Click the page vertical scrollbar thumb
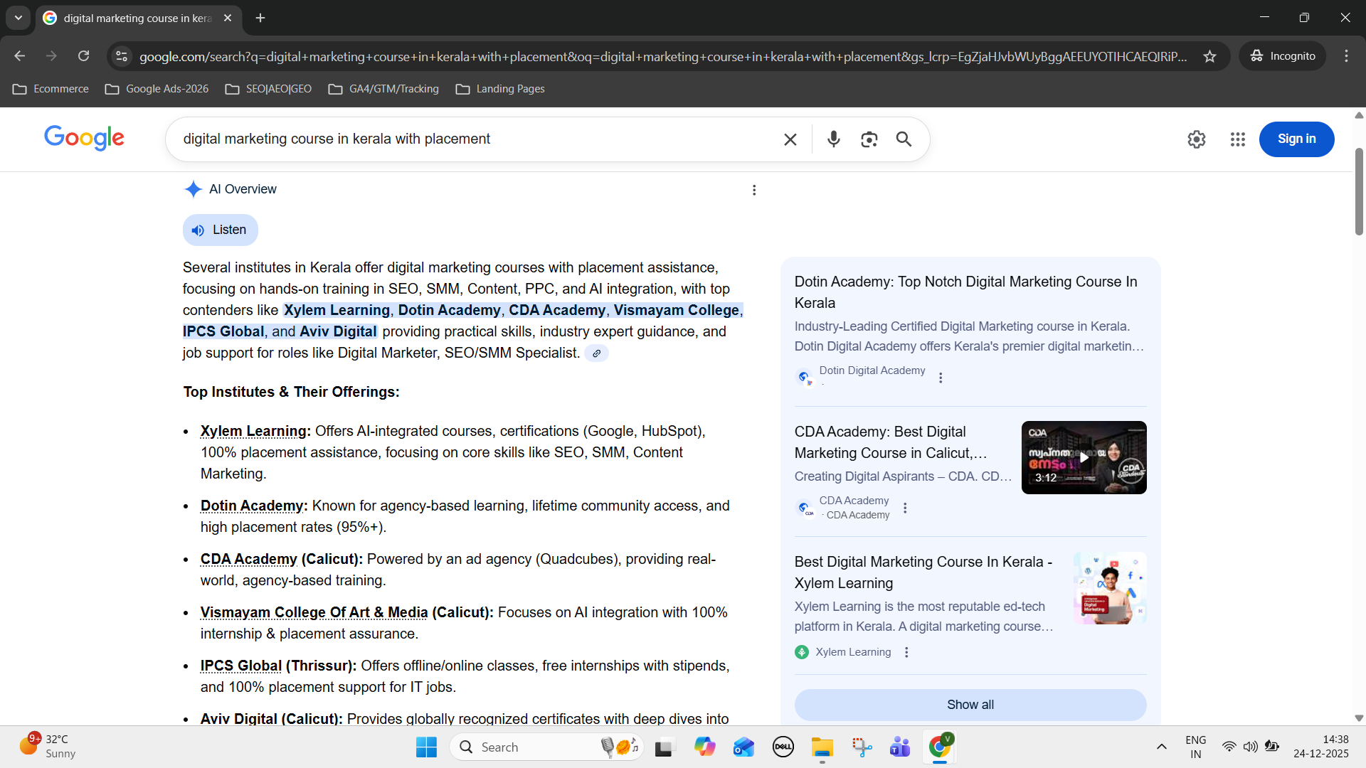This screenshot has width=1366, height=768. coord(1359,191)
